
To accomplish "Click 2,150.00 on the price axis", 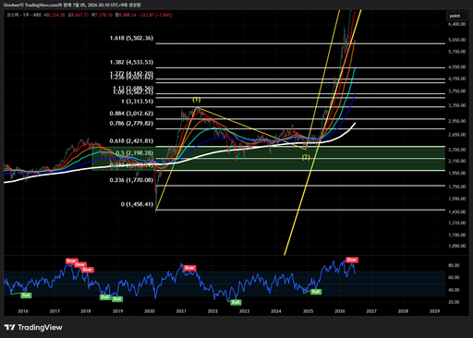I will click(x=457, y=161).
